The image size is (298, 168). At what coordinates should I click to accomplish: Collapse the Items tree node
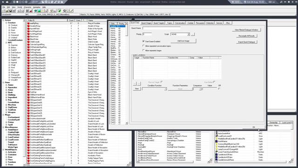pyautogui.click(x=3, y=83)
